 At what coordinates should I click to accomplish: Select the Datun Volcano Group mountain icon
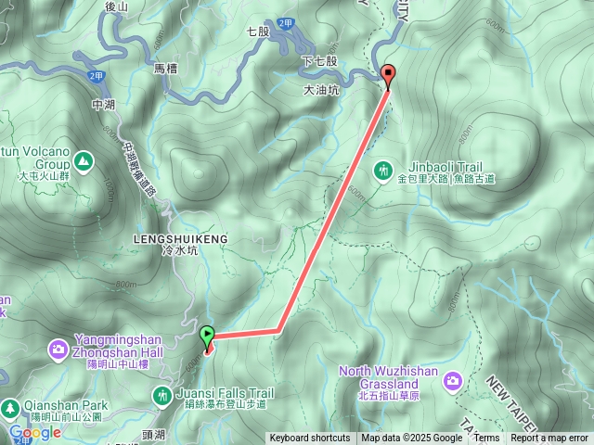pyautogui.click(x=84, y=161)
